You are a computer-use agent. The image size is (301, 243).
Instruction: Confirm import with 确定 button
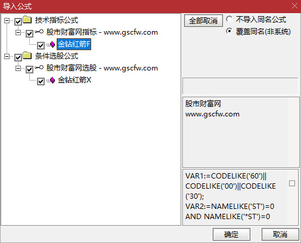click(231, 234)
